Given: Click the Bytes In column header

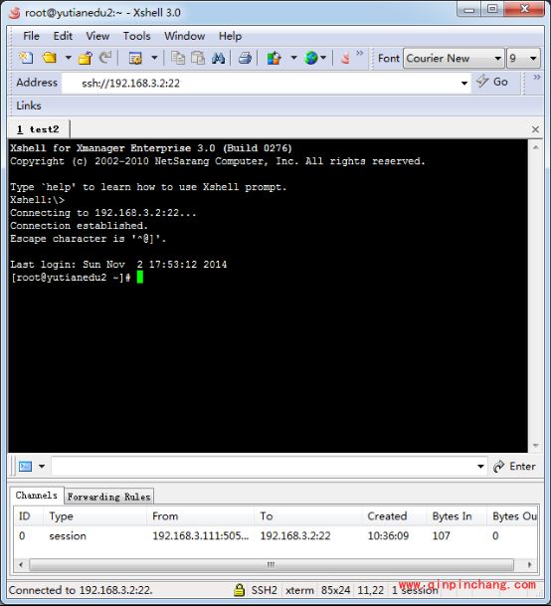Looking at the screenshot, I should coord(457,516).
